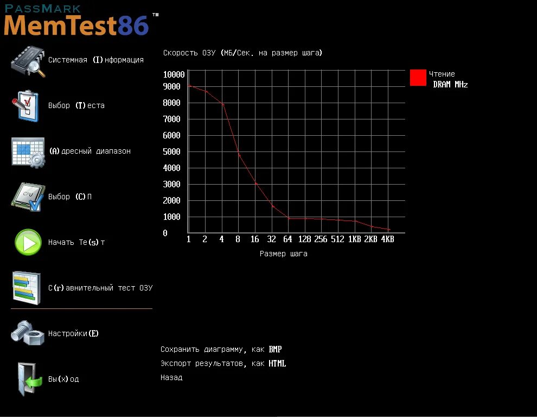Click the 'Чтение' legend label
This screenshot has height=417, width=537.
[x=442, y=74]
